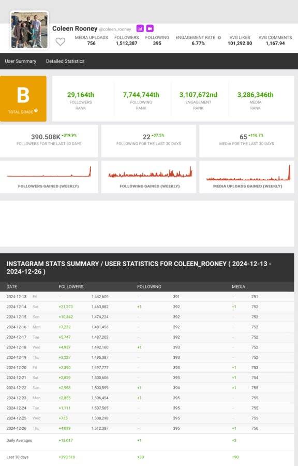Screen dimensions: 298x466
Task: Click the 2024-12-13 date cell
Action: 17,297
